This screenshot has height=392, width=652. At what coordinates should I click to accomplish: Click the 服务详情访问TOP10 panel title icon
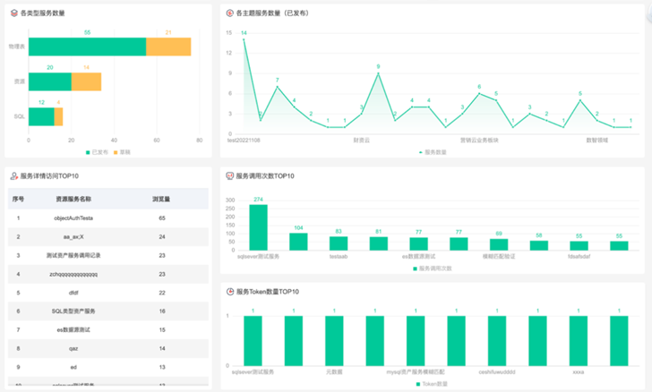pyautogui.click(x=13, y=176)
